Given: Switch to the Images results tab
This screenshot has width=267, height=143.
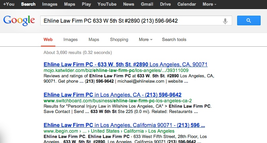Looking at the screenshot, I should coord(70,40).
